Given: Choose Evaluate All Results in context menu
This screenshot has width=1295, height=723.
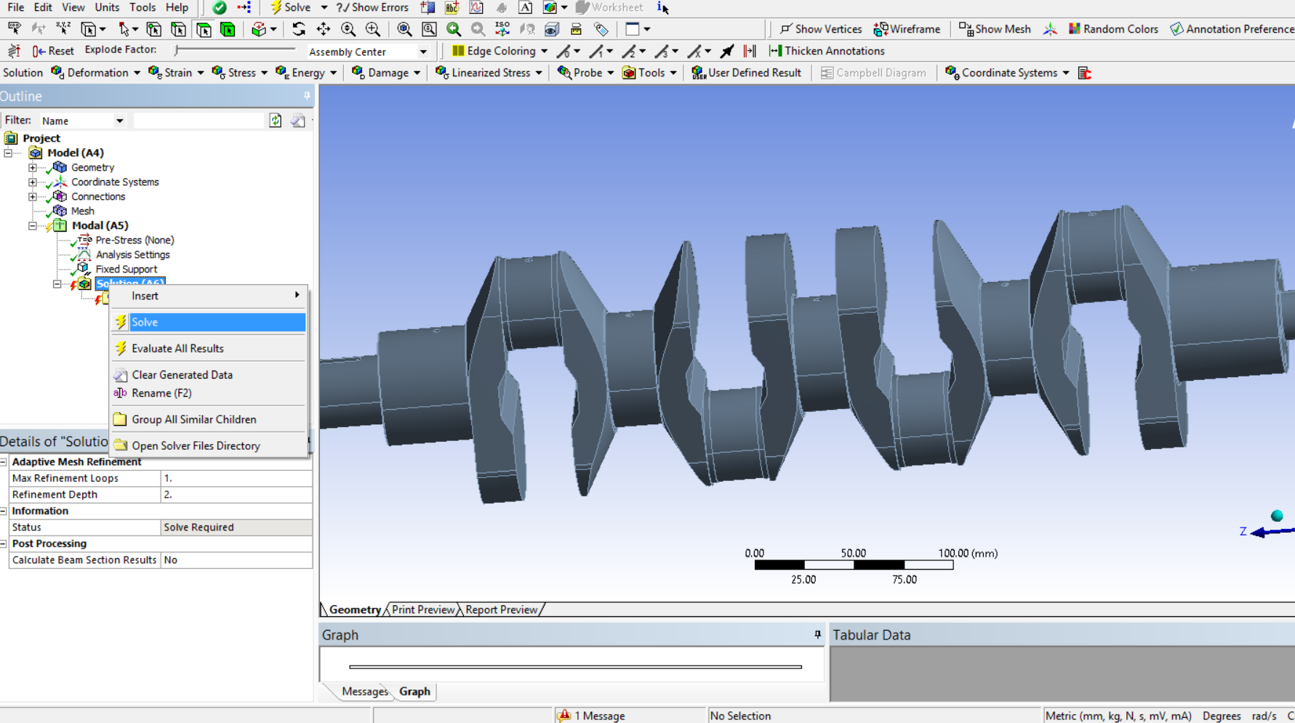Looking at the screenshot, I should coord(209,348).
